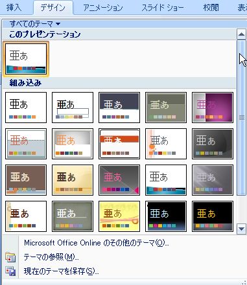The width and height of the screenshot is (247, 285).
Task: Apply the black theme with gold text
Action: [213, 216]
